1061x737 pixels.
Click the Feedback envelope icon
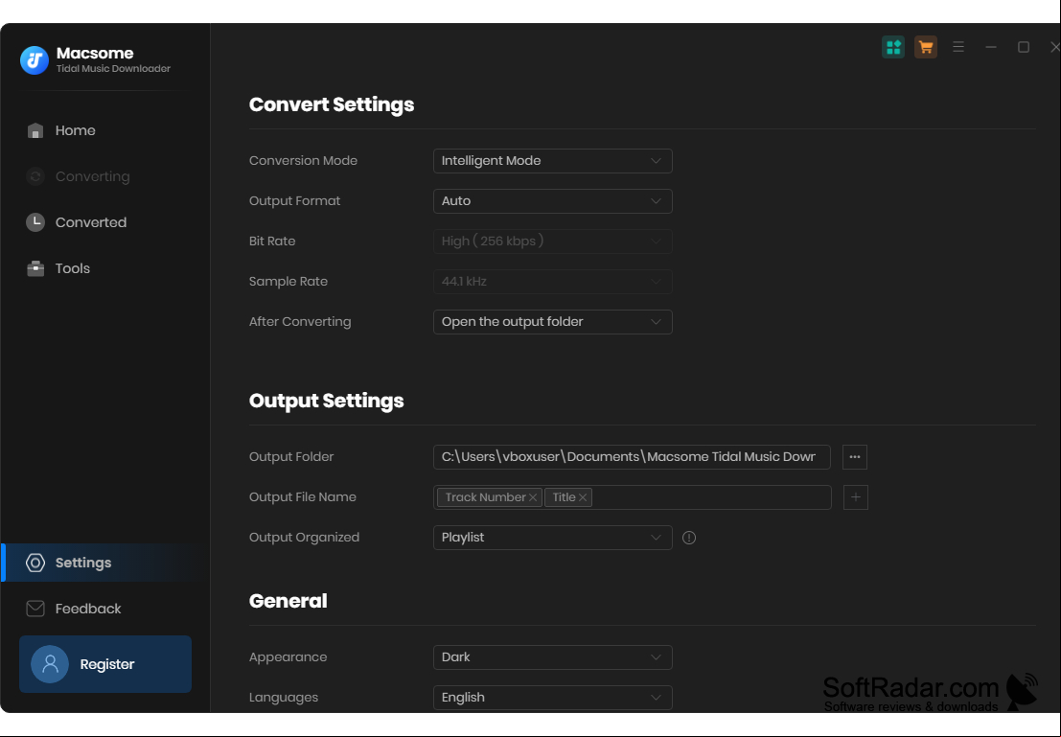(x=35, y=609)
